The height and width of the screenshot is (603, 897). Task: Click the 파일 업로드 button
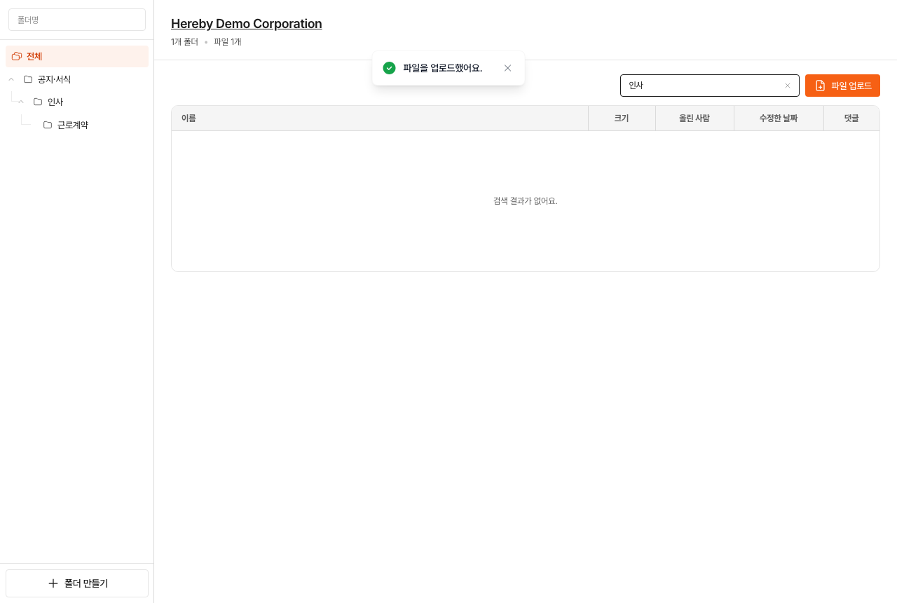coord(842,86)
